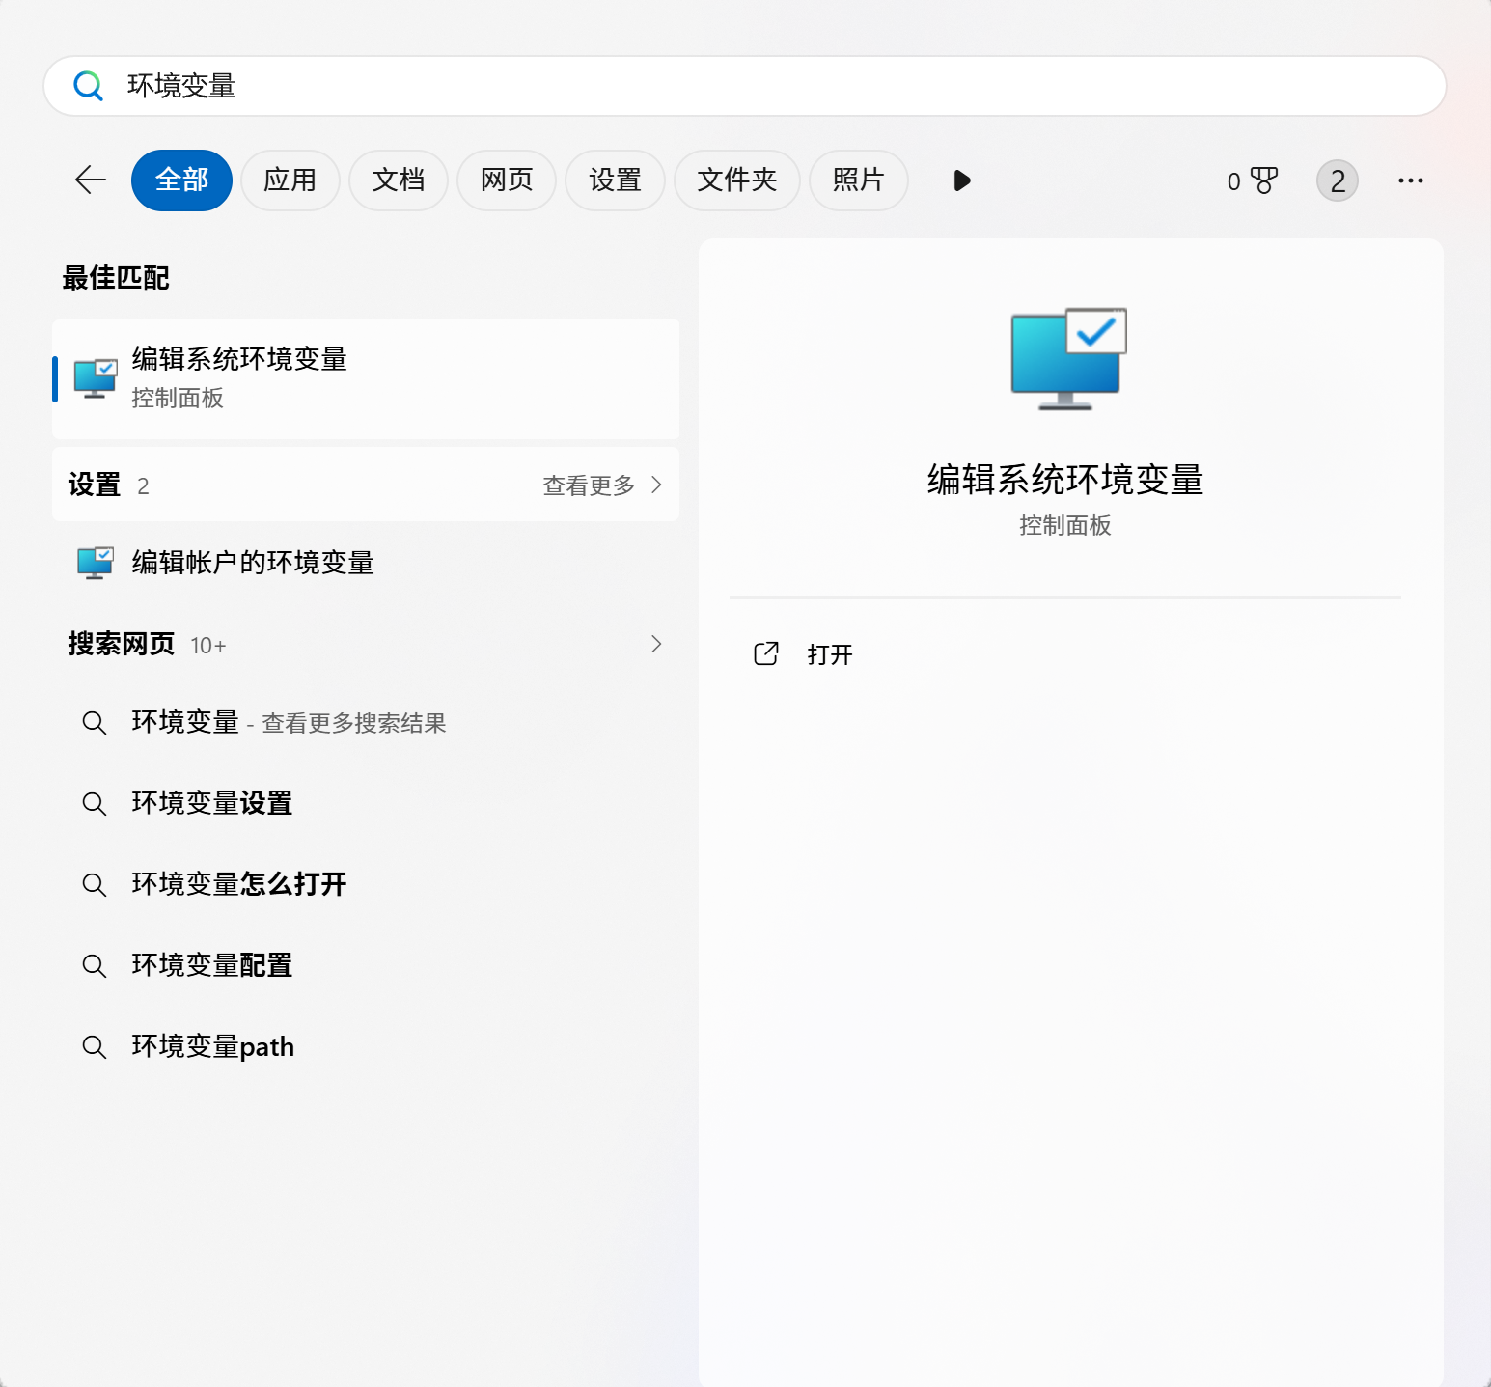Open 编辑系统环境变量 from best match

click(367, 377)
